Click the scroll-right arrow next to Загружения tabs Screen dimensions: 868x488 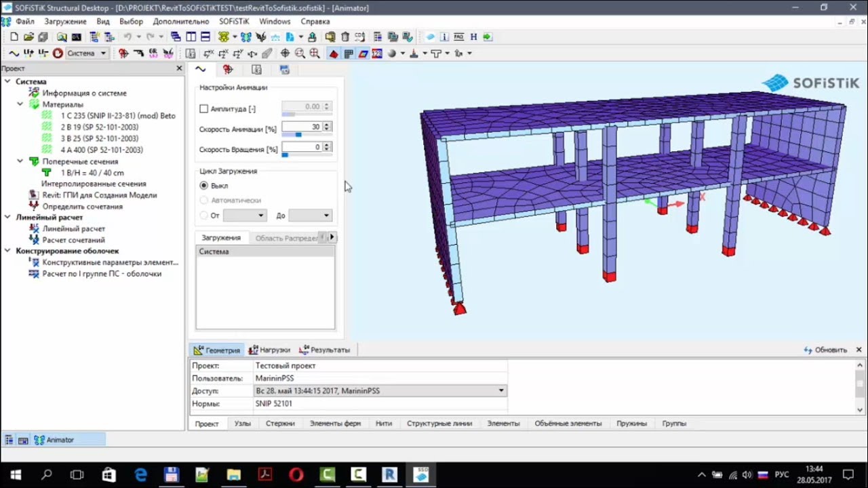[332, 237]
